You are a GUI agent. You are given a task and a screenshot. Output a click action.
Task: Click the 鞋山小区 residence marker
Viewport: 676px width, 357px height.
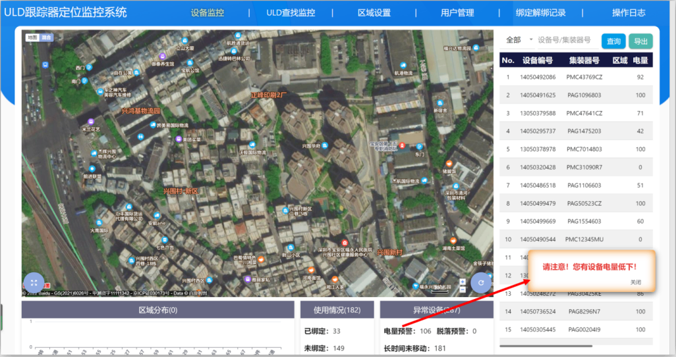tap(291, 248)
